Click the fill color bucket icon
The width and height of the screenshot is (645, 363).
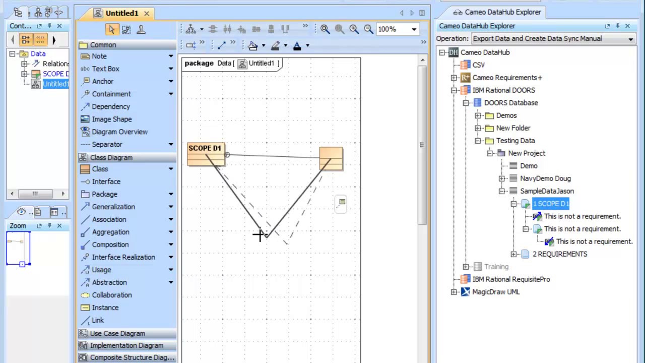click(x=252, y=45)
